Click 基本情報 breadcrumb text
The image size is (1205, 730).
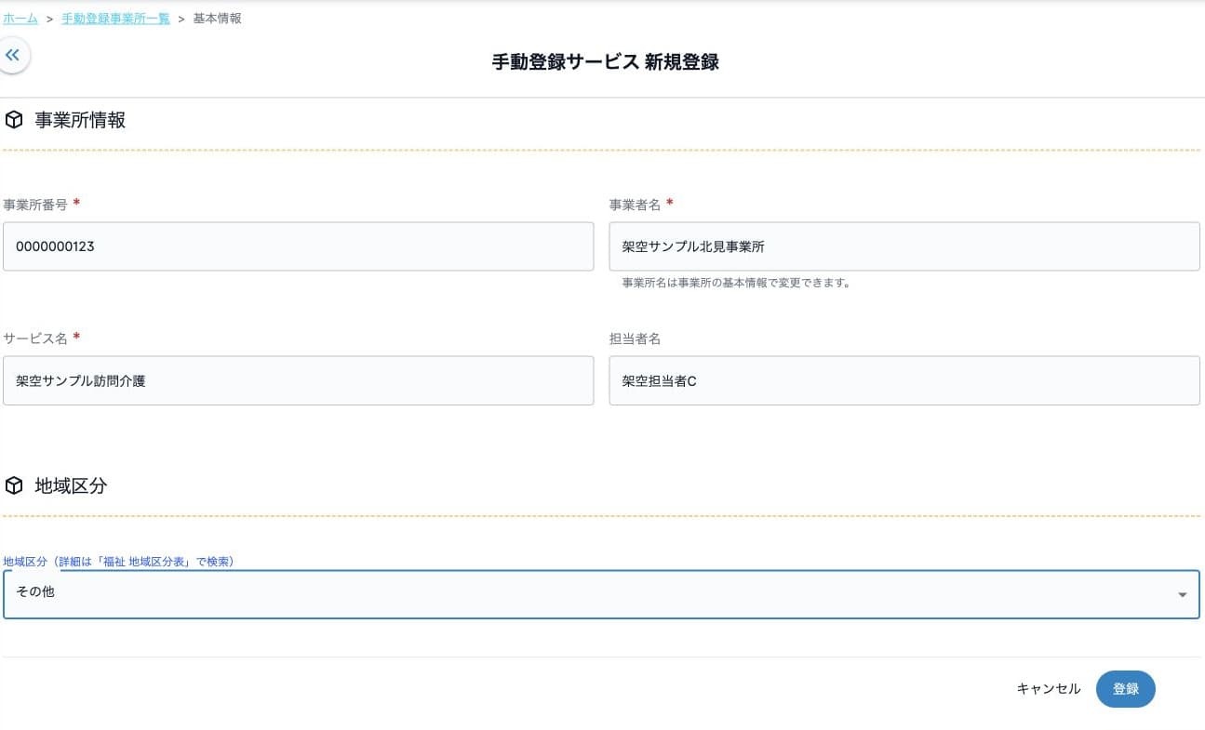coord(217,19)
